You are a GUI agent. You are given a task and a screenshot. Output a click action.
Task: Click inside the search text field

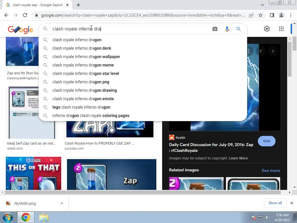tap(131, 29)
